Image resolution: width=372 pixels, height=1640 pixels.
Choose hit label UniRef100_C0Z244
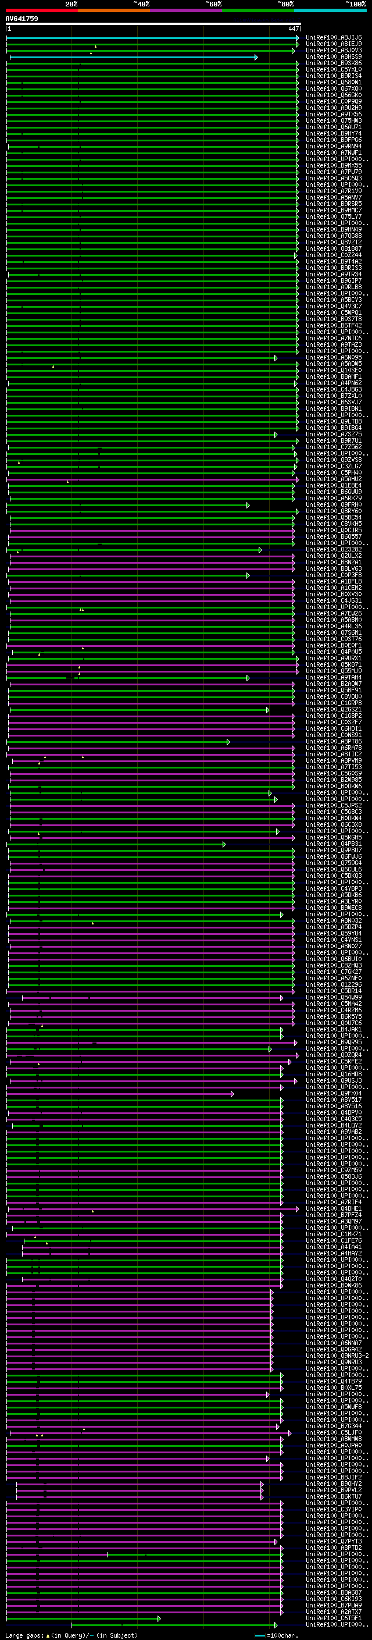click(334, 255)
